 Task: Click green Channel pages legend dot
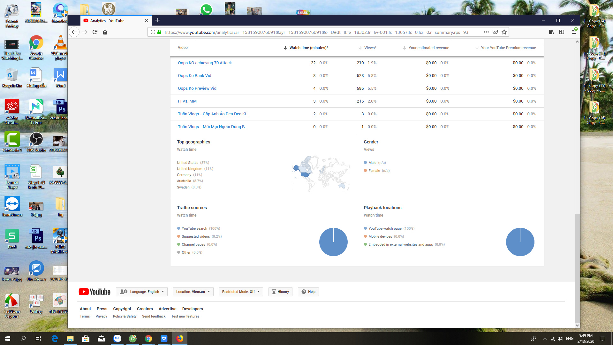[179, 244]
